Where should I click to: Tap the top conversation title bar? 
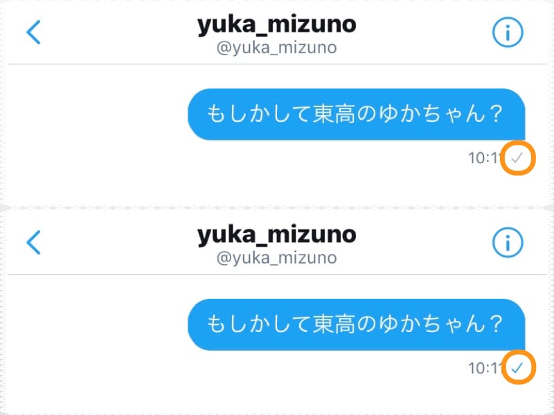tap(276, 32)
